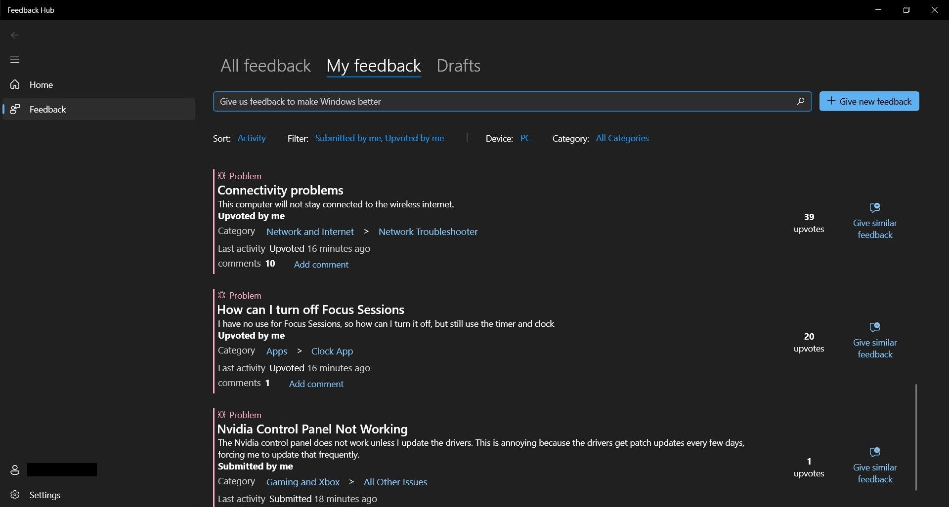Give similar feedback for Focus Sessions

[x=874, y=341]
